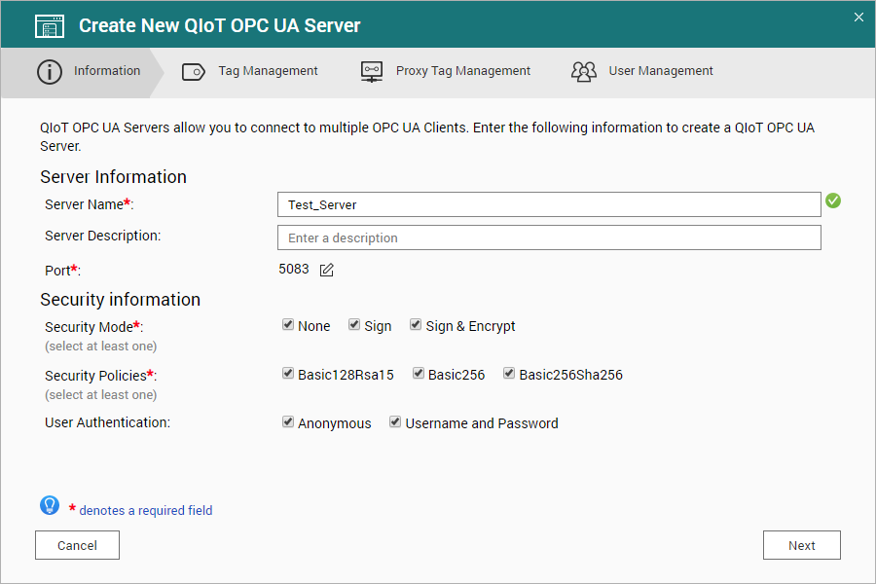Click the Cancel button
876x584 pixels.
(77, 545)
